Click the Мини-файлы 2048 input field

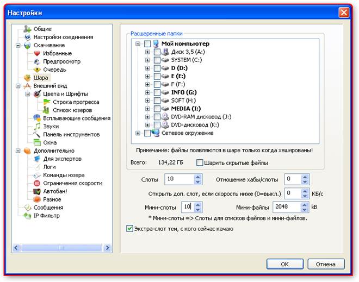point(287,207)
